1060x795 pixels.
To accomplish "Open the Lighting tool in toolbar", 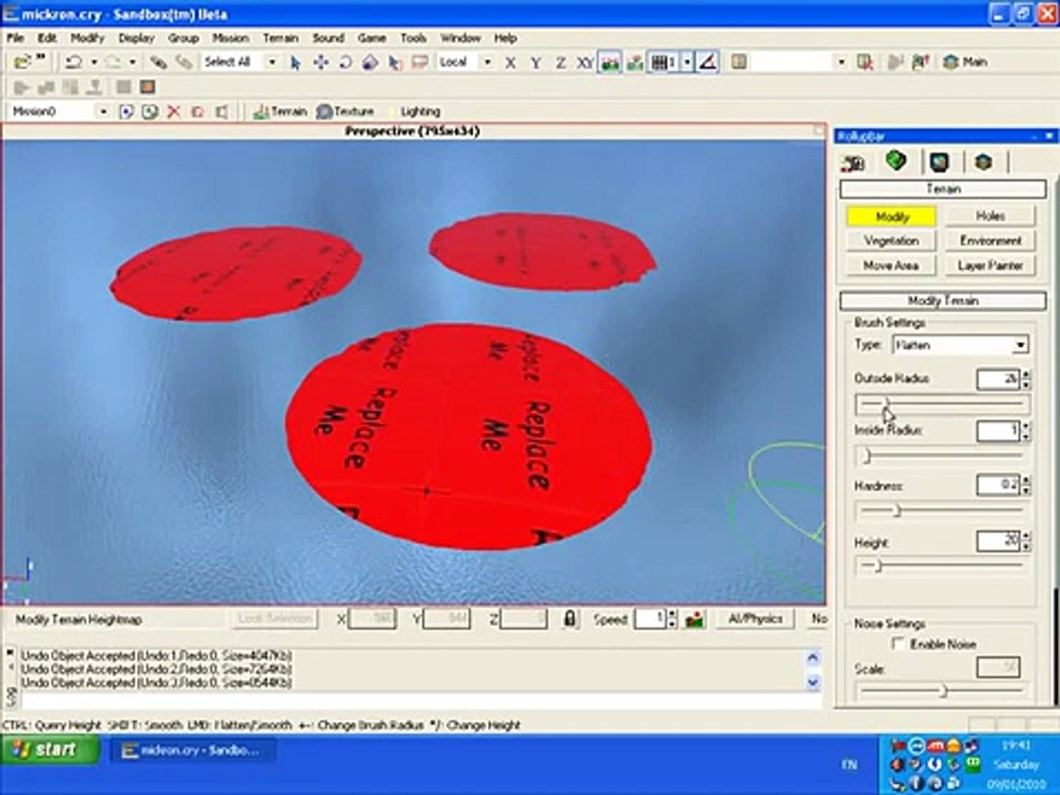I will [414, 112].
